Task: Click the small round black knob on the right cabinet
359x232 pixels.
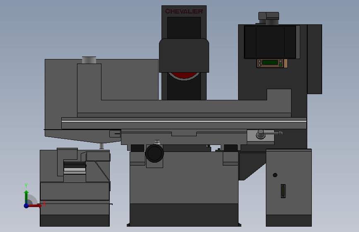Action: [x=275, y=175]
